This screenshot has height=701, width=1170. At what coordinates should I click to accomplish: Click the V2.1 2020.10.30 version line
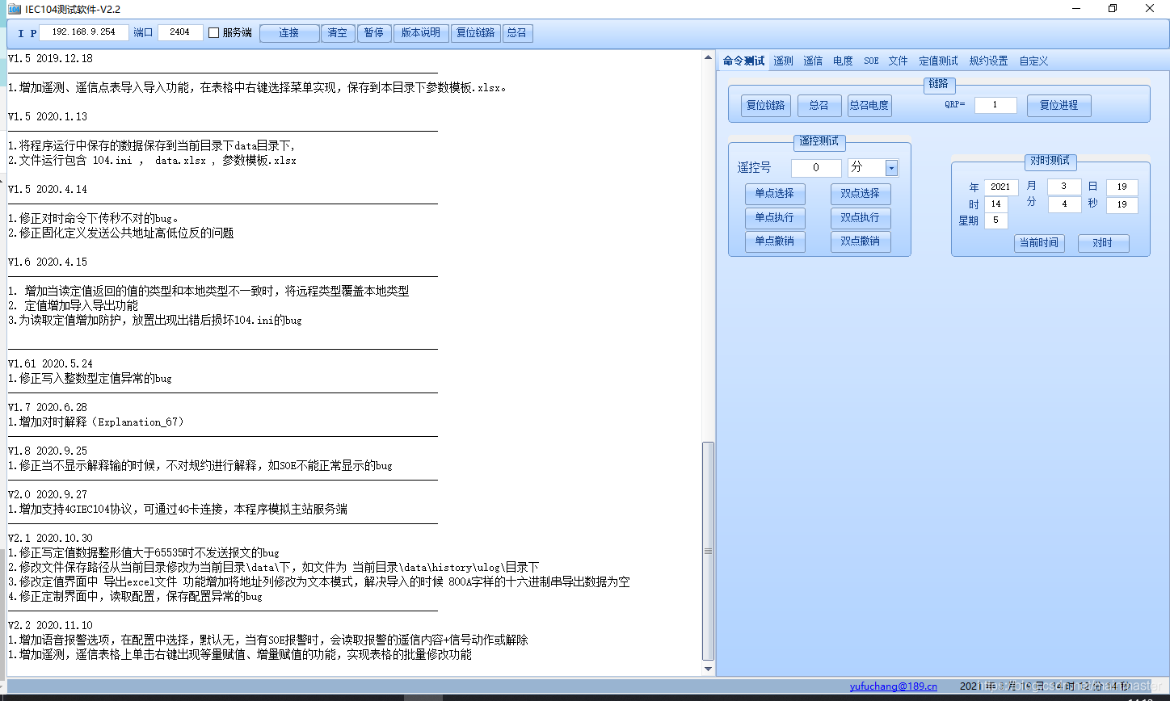pyautogui.click(x=50, y=539)
